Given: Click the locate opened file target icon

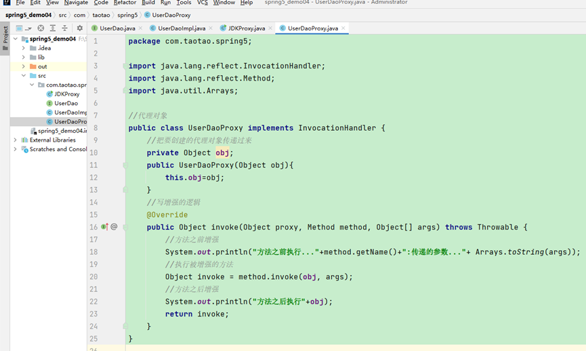Looking at the screenshot, I should click(41, 28).
